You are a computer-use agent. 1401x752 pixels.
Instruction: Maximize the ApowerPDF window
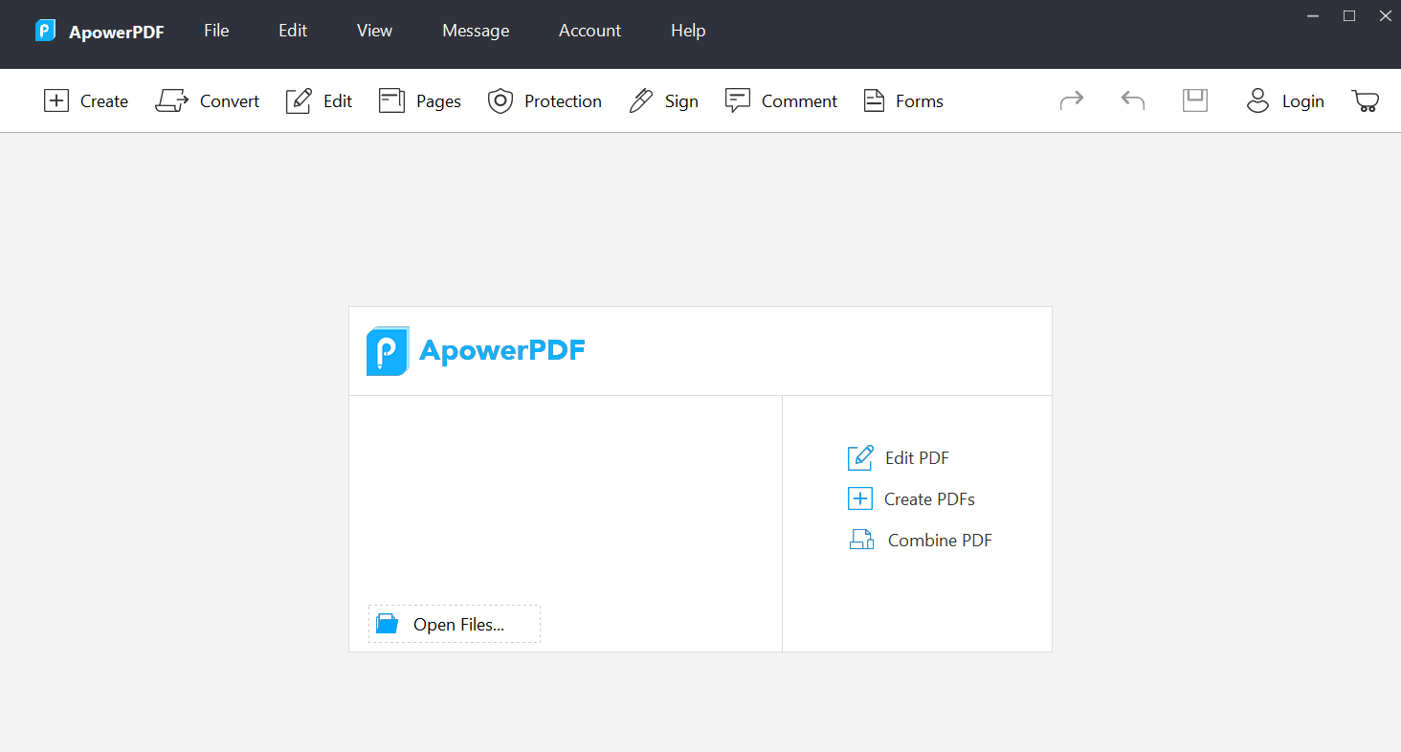pyautogui.click(x=1349, y=15)
